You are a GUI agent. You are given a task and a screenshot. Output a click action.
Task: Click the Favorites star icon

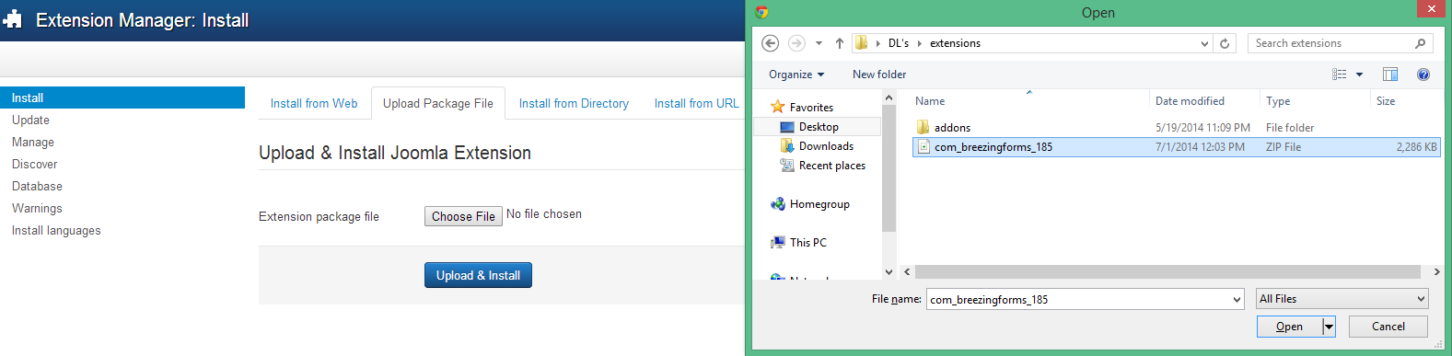[x=778, y=107]
